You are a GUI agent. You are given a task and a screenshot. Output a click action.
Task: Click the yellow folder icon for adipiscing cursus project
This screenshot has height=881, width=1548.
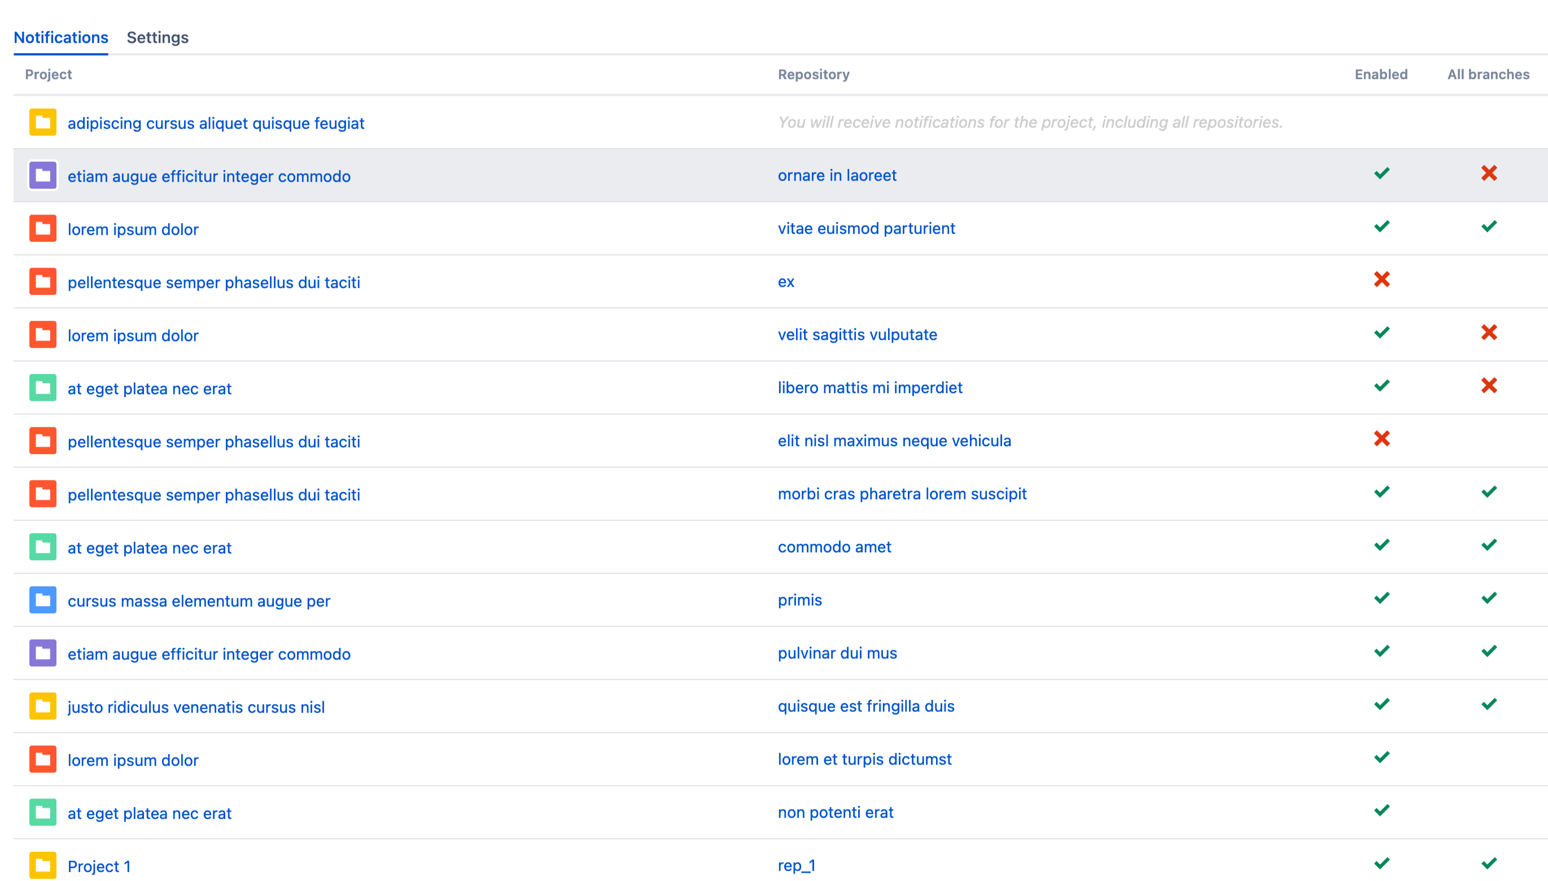[42, 122]
